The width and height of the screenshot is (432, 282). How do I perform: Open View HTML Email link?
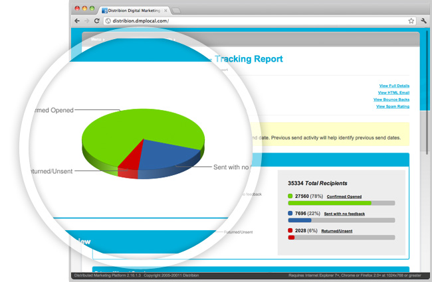pyautogui.click(x=393, y=93)
